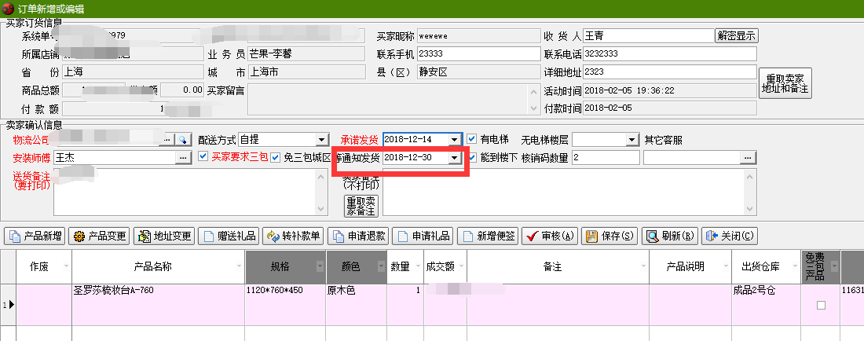Tick the 免费三包产品 checkbox in row 1

tap(821, 306)
